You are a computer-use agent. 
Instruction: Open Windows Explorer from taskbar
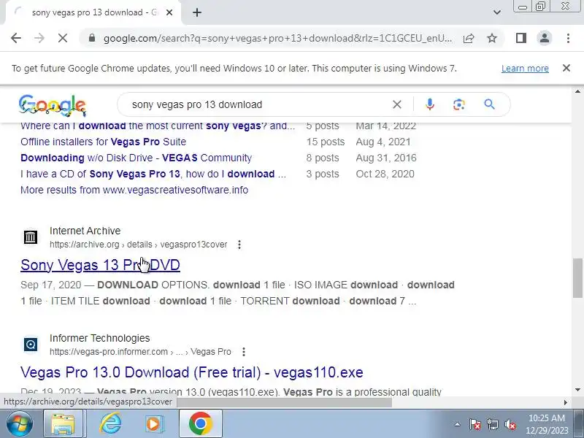click(x=63, y=424)
